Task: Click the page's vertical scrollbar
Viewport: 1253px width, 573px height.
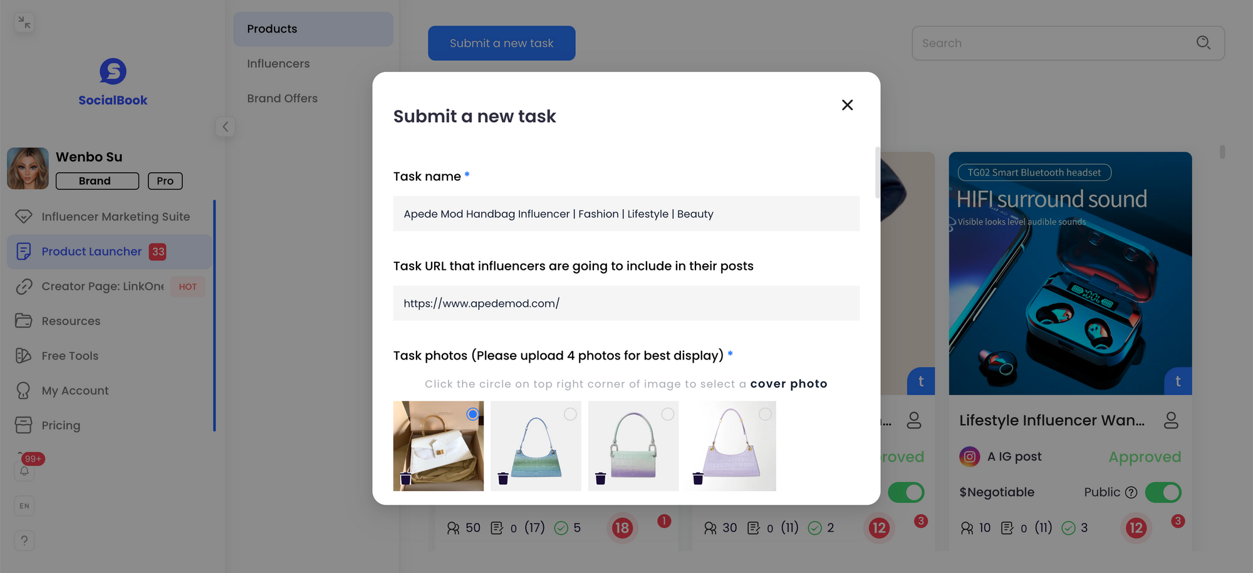Action: [1222, 152]
